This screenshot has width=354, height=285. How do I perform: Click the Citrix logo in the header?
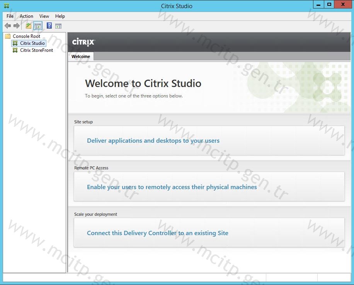pyautogui.click(x=83, y=42)
